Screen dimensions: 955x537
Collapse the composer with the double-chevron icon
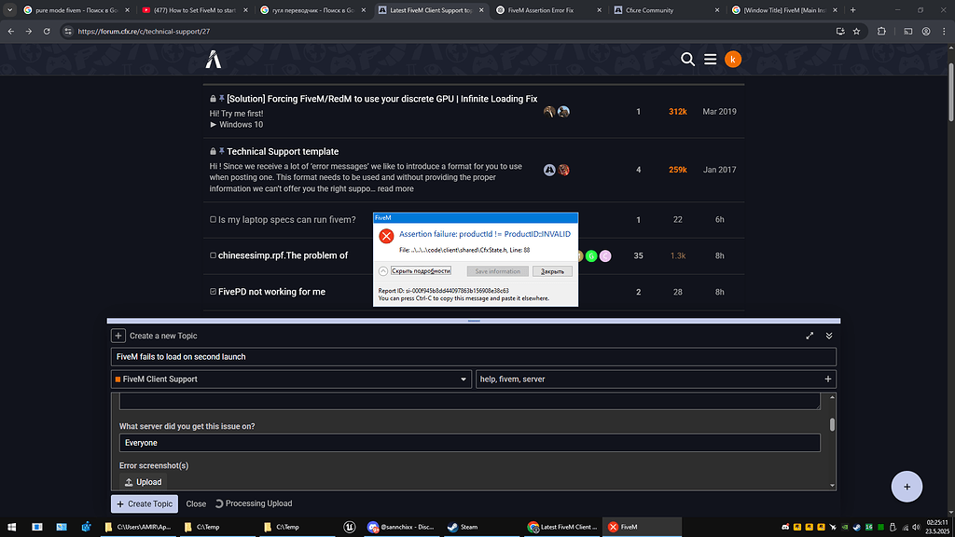(828, 336)
